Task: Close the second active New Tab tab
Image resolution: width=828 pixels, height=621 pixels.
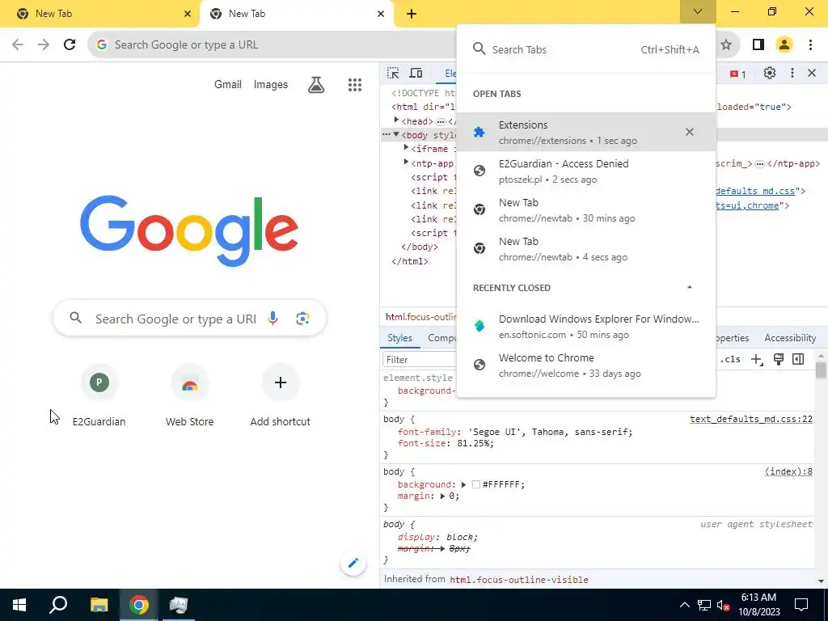Action: coord(381,14)
